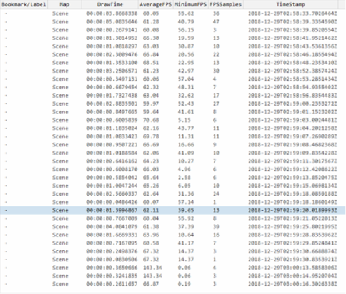
Task: Select the row with AverageFPS 68.51
Action: pos(173,63)
